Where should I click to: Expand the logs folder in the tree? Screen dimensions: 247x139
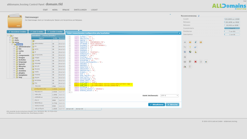[x=10, y=38]
